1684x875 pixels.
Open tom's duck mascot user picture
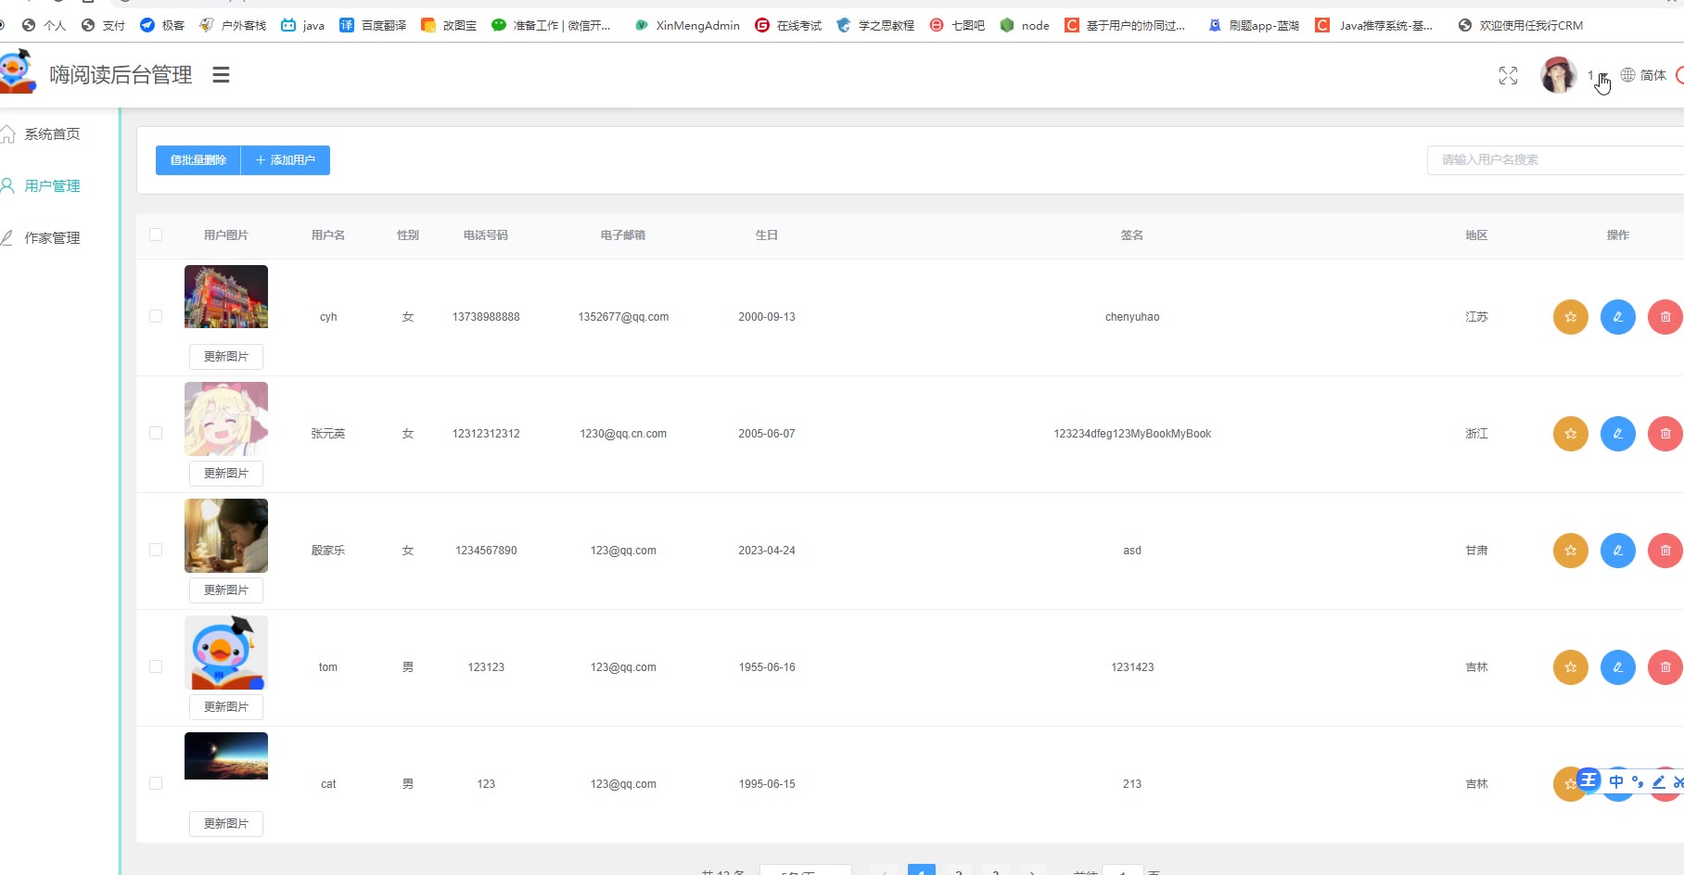(226, 653)
